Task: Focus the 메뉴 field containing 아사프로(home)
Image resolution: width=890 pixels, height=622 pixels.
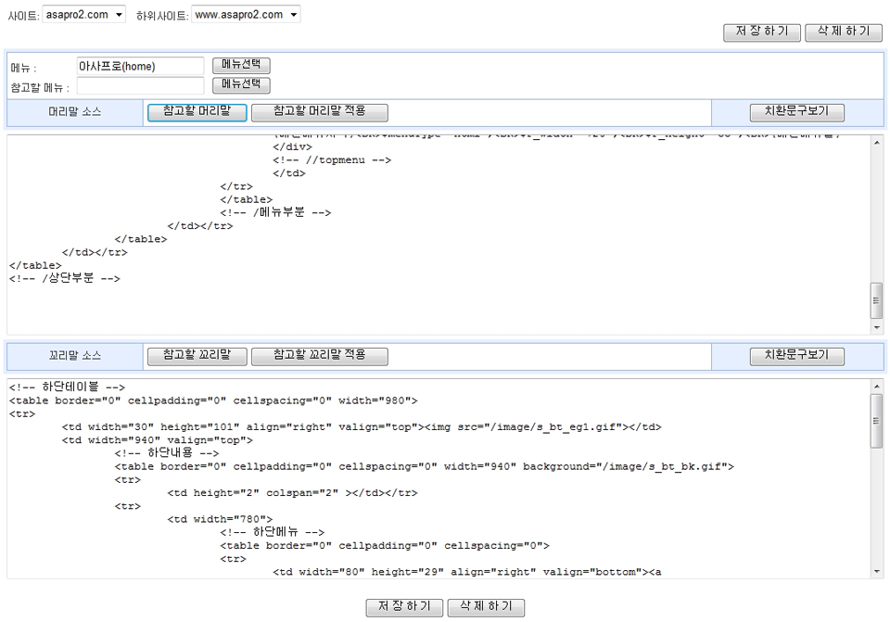Action: point(140,67)
